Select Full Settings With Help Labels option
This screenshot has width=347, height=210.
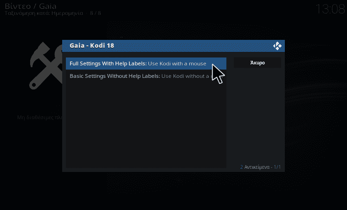pos(146,64)
